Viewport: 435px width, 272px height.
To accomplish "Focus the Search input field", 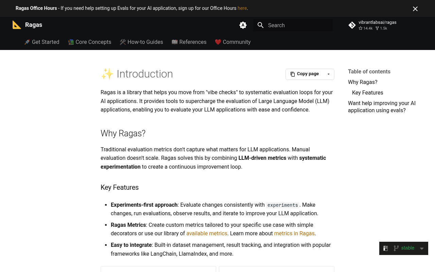I will pyautogui.click(x=293, y=25).
